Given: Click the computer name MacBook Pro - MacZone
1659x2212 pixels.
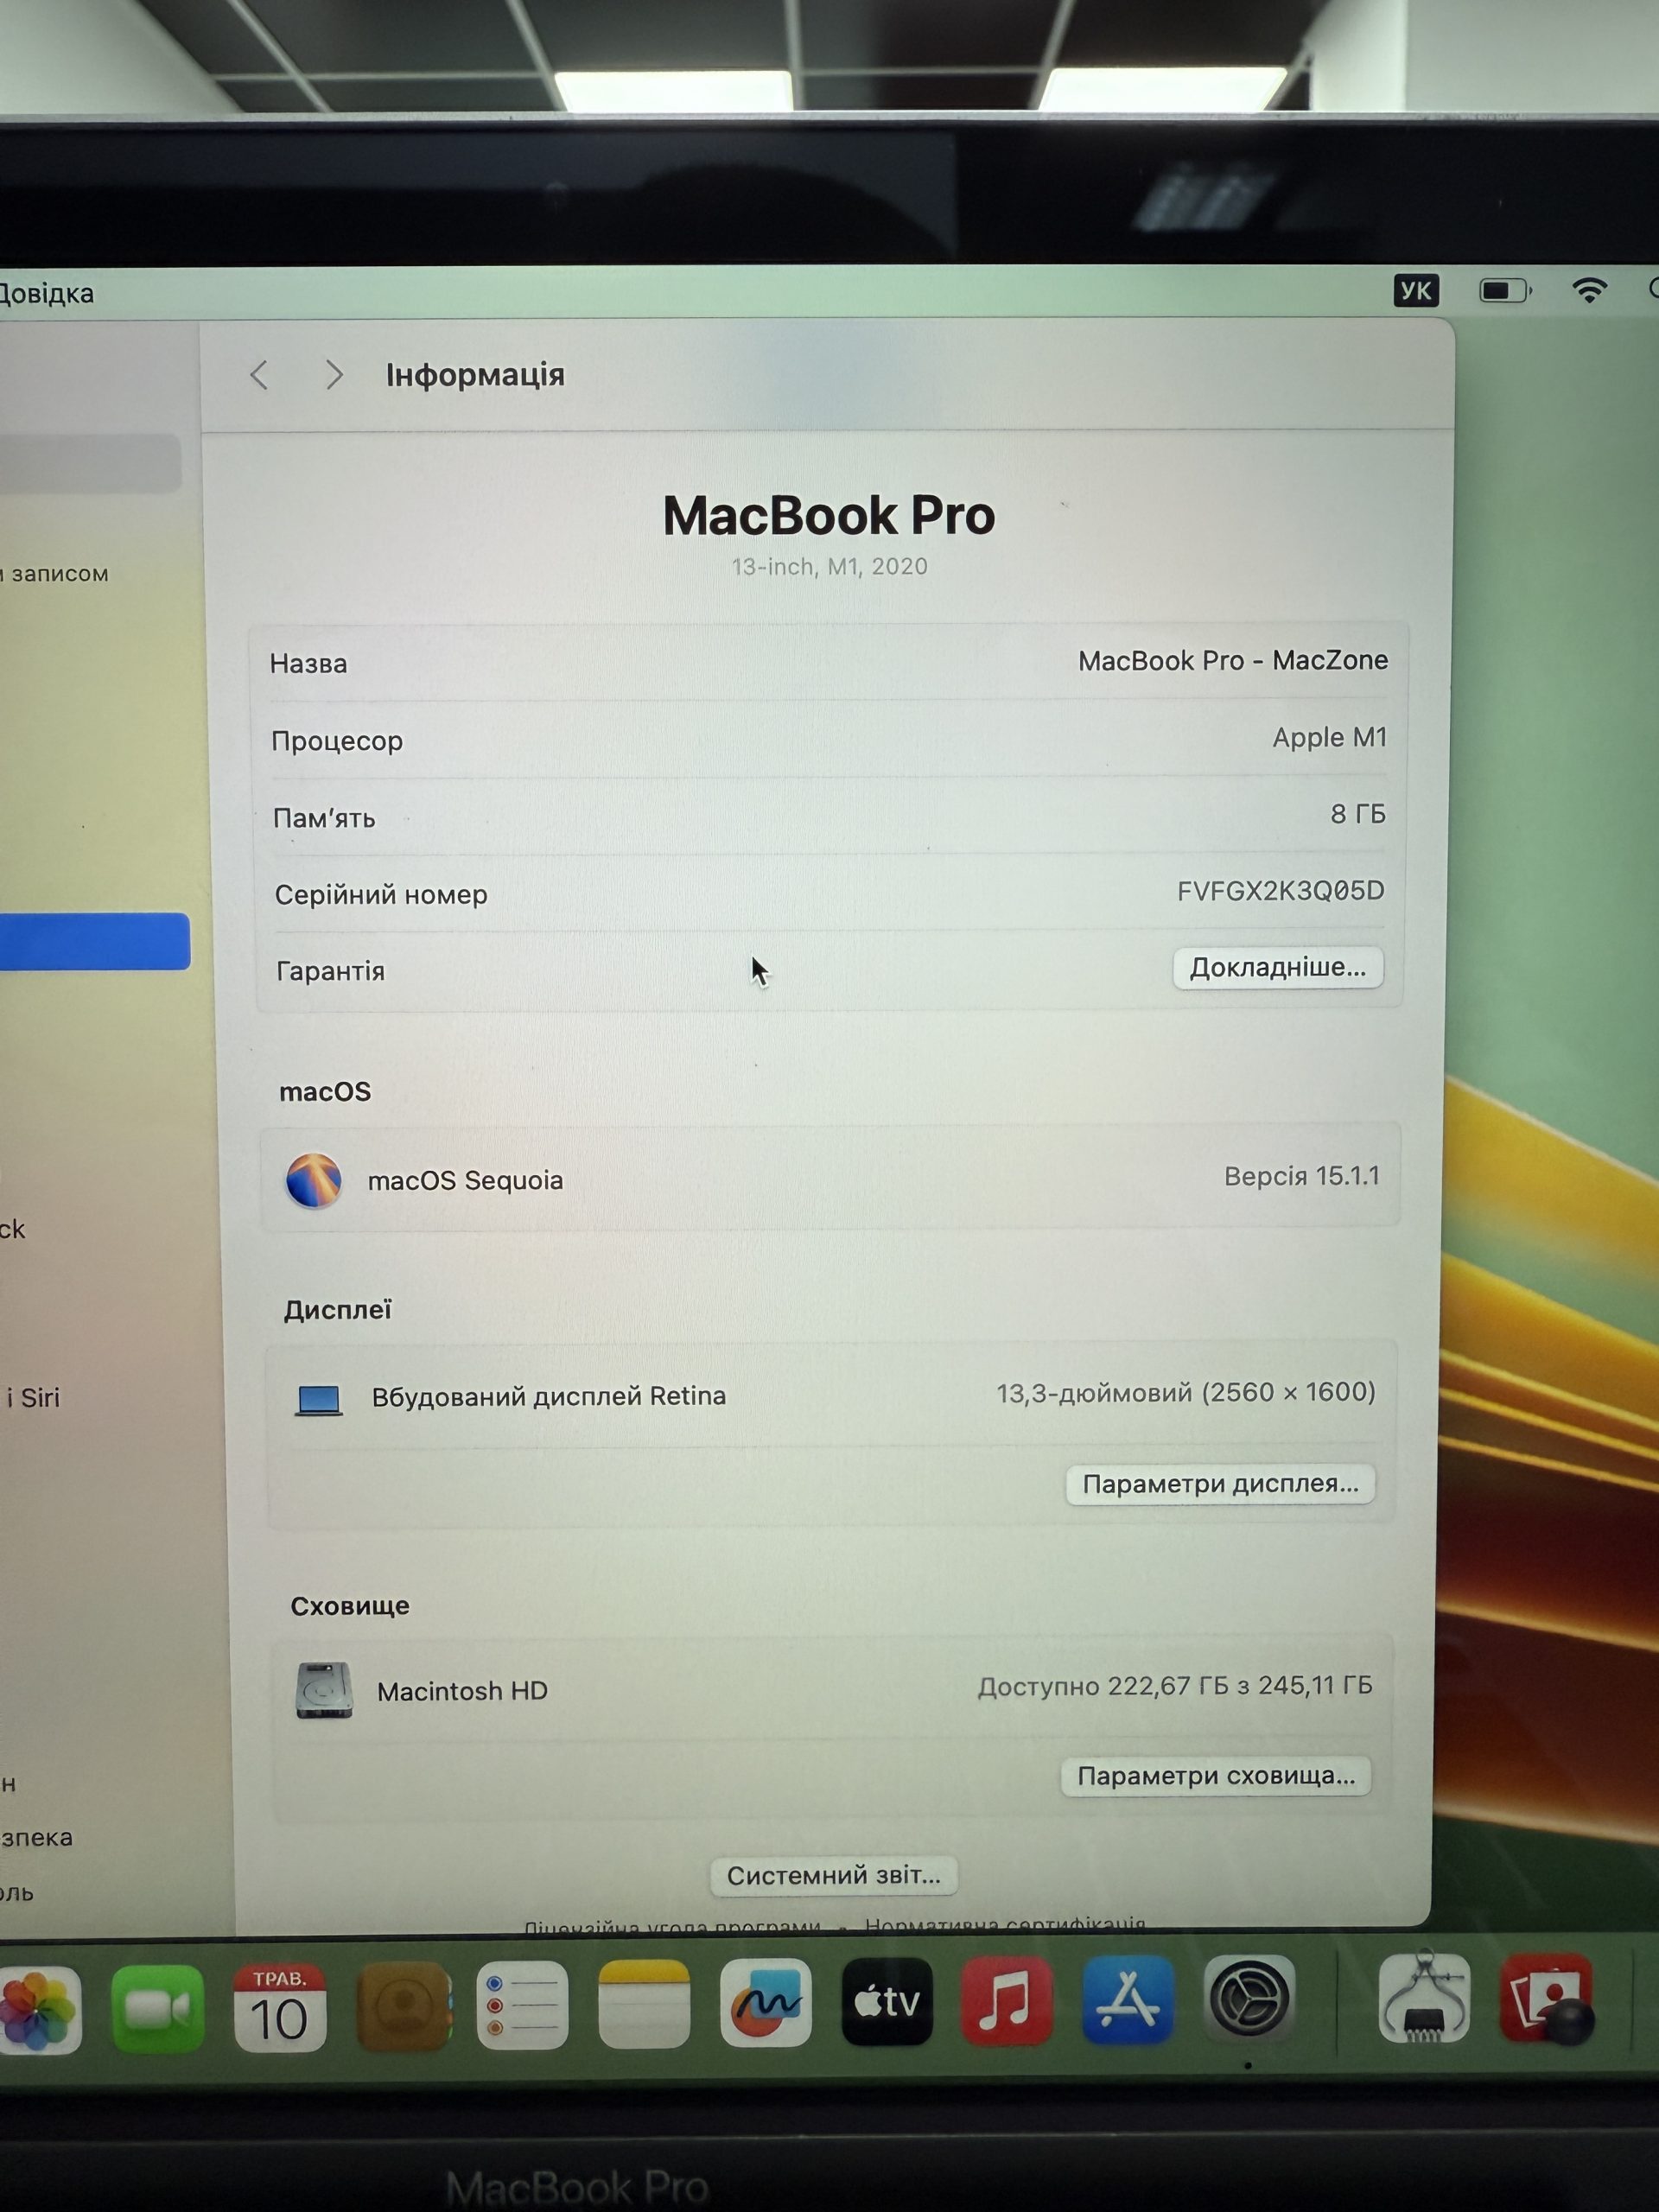Looking at the screenshot, I should point(1232,661).
